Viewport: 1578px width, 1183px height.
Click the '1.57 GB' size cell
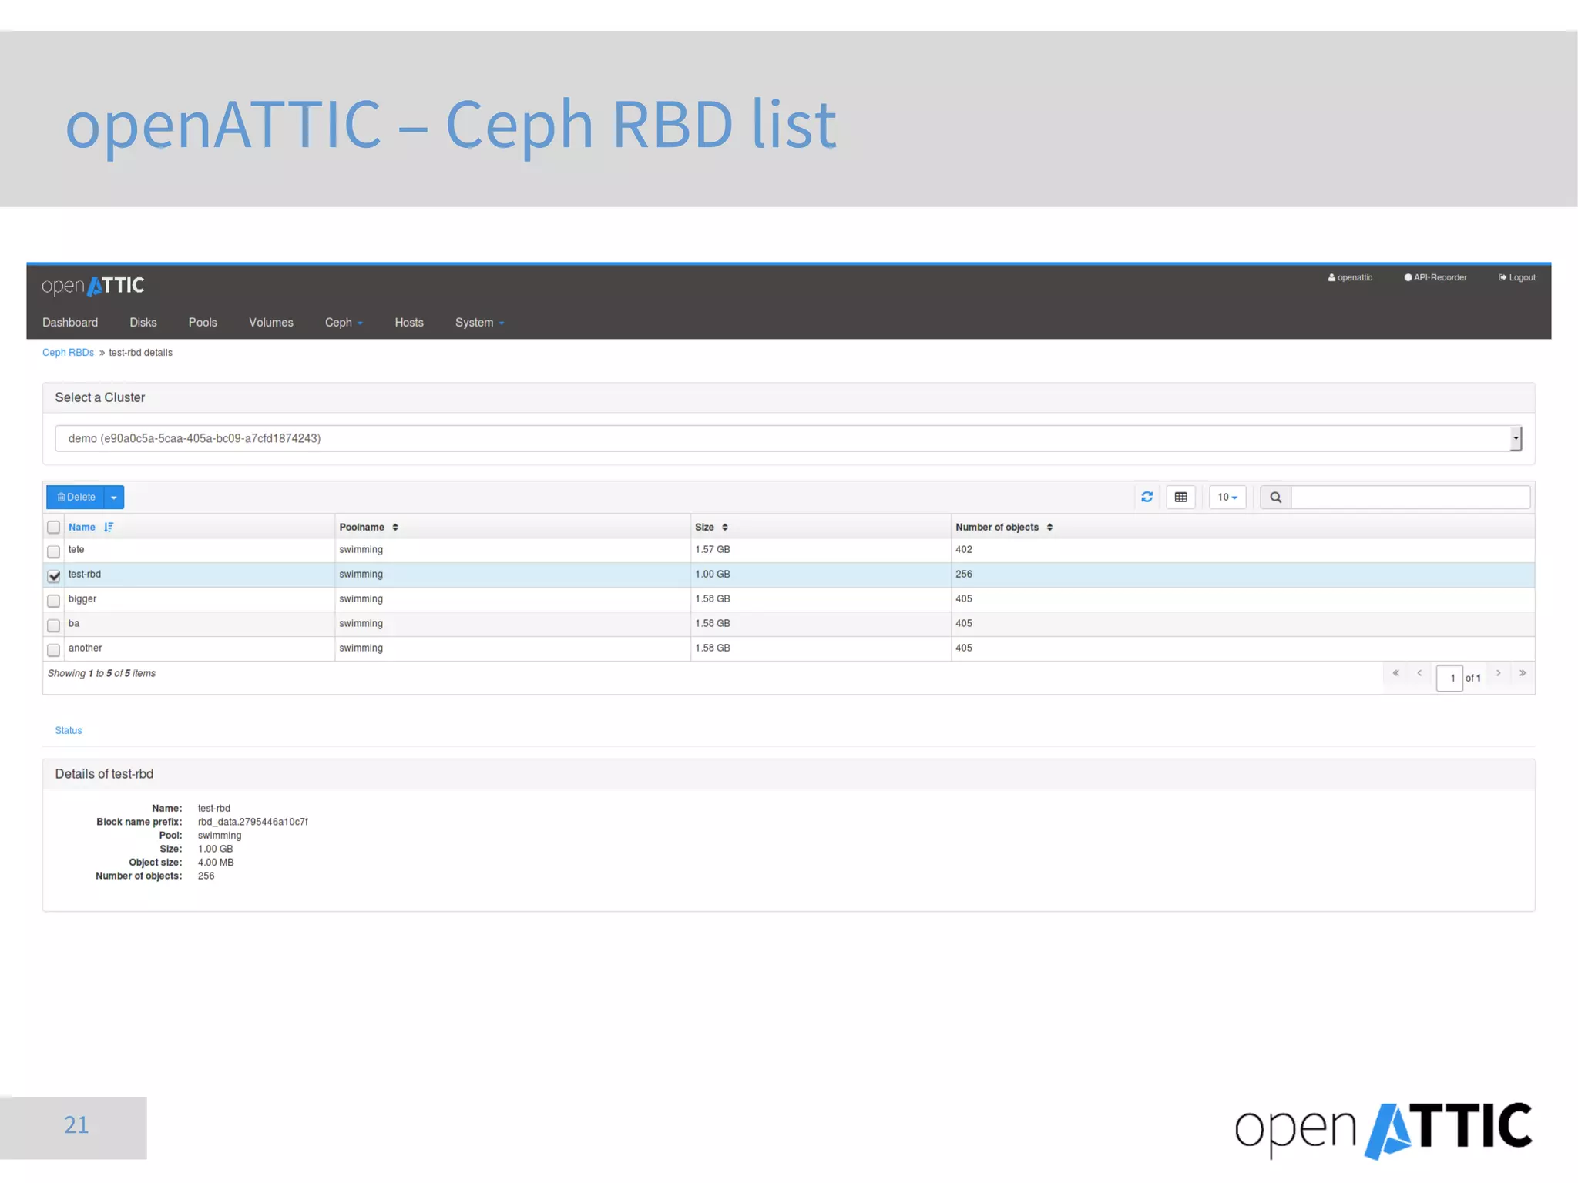pos(713,549)
